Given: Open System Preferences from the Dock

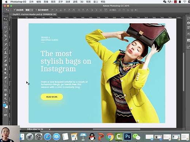Looking at the screenshot, I should tap(39, 137).
